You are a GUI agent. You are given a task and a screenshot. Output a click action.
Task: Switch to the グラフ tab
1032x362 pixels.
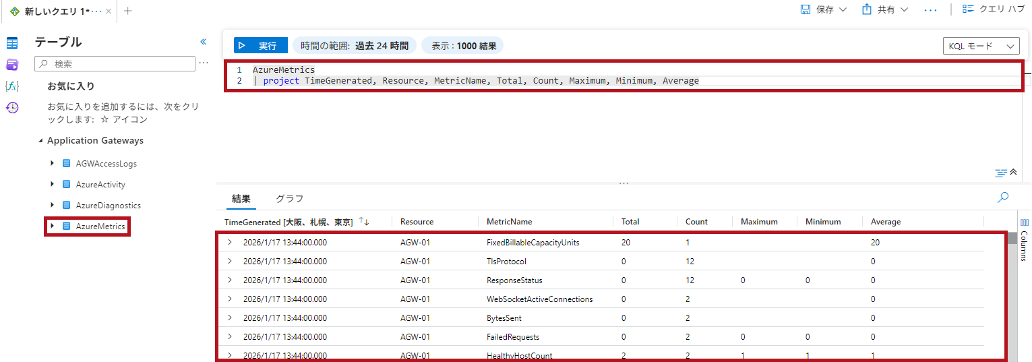289,199
